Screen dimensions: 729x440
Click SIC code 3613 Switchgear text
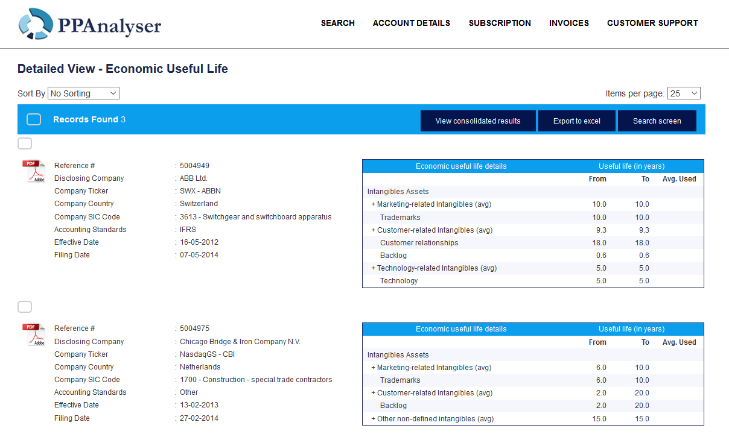tap(256, 217)
